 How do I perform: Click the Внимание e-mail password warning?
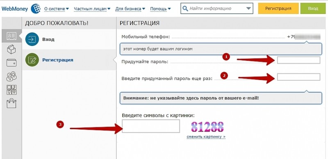[x=221, y=98]
